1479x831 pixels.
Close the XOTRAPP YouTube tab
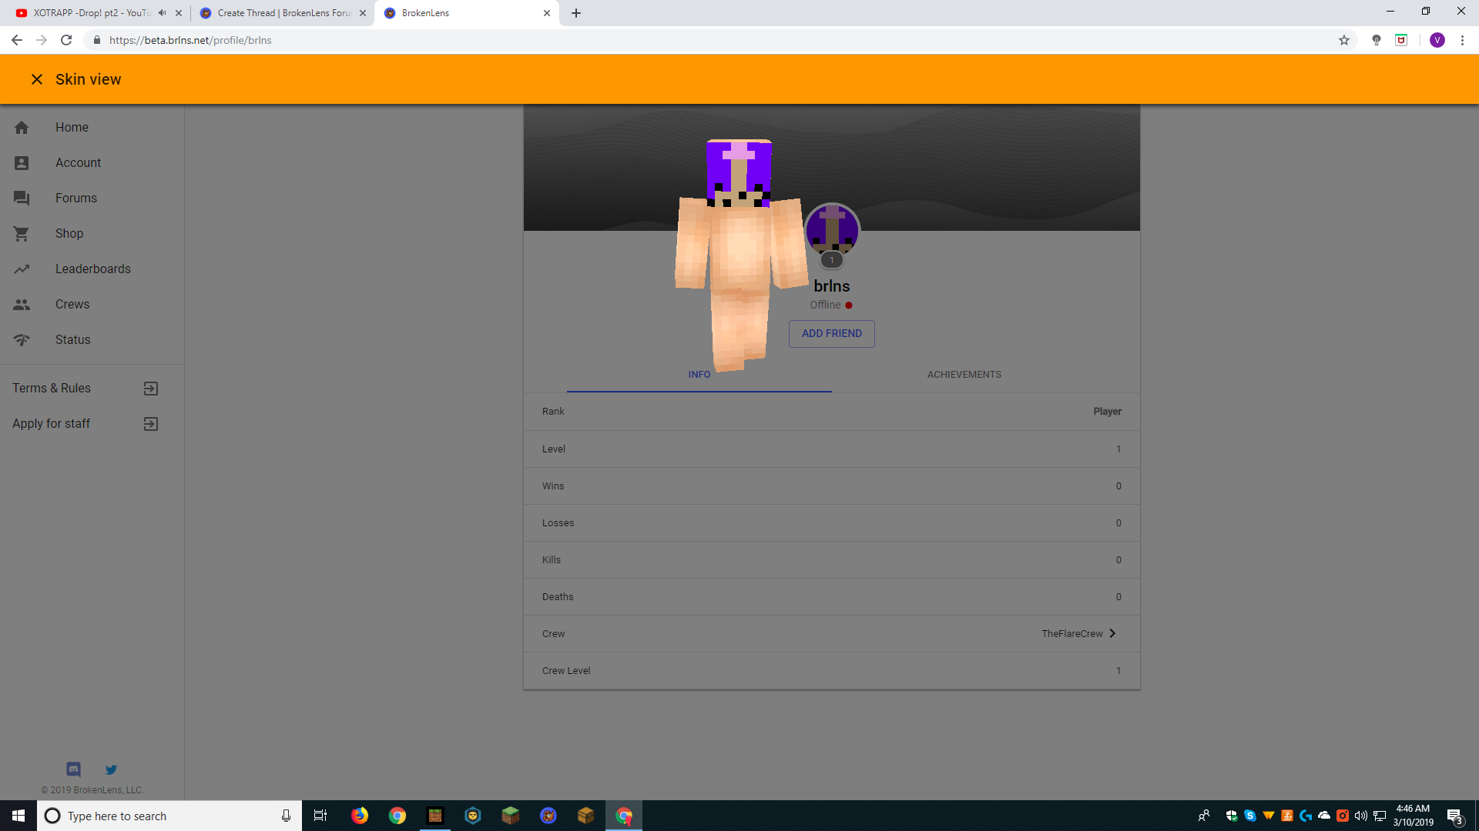[x=179, y=13]
